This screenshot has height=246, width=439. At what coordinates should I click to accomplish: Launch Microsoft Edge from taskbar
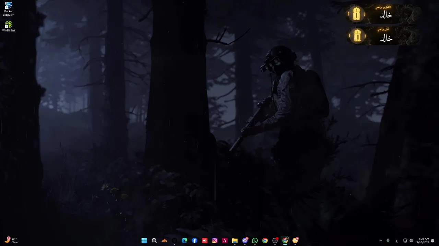[x=185, y=241]
